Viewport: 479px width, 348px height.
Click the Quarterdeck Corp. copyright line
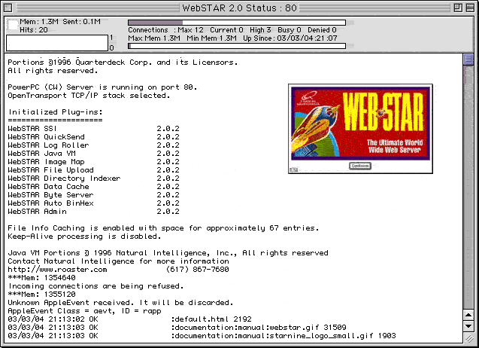[x=123, y=62]
